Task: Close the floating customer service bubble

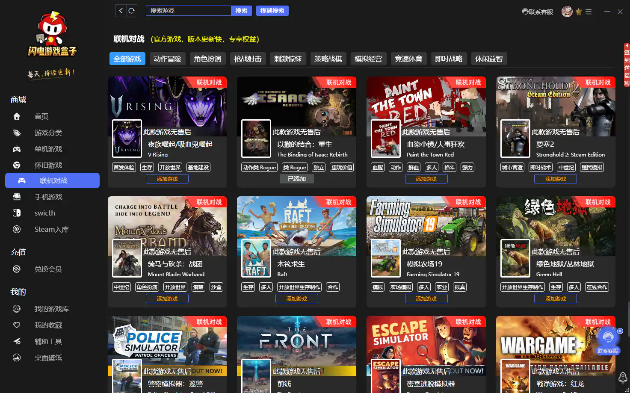Action: point(620,331)
